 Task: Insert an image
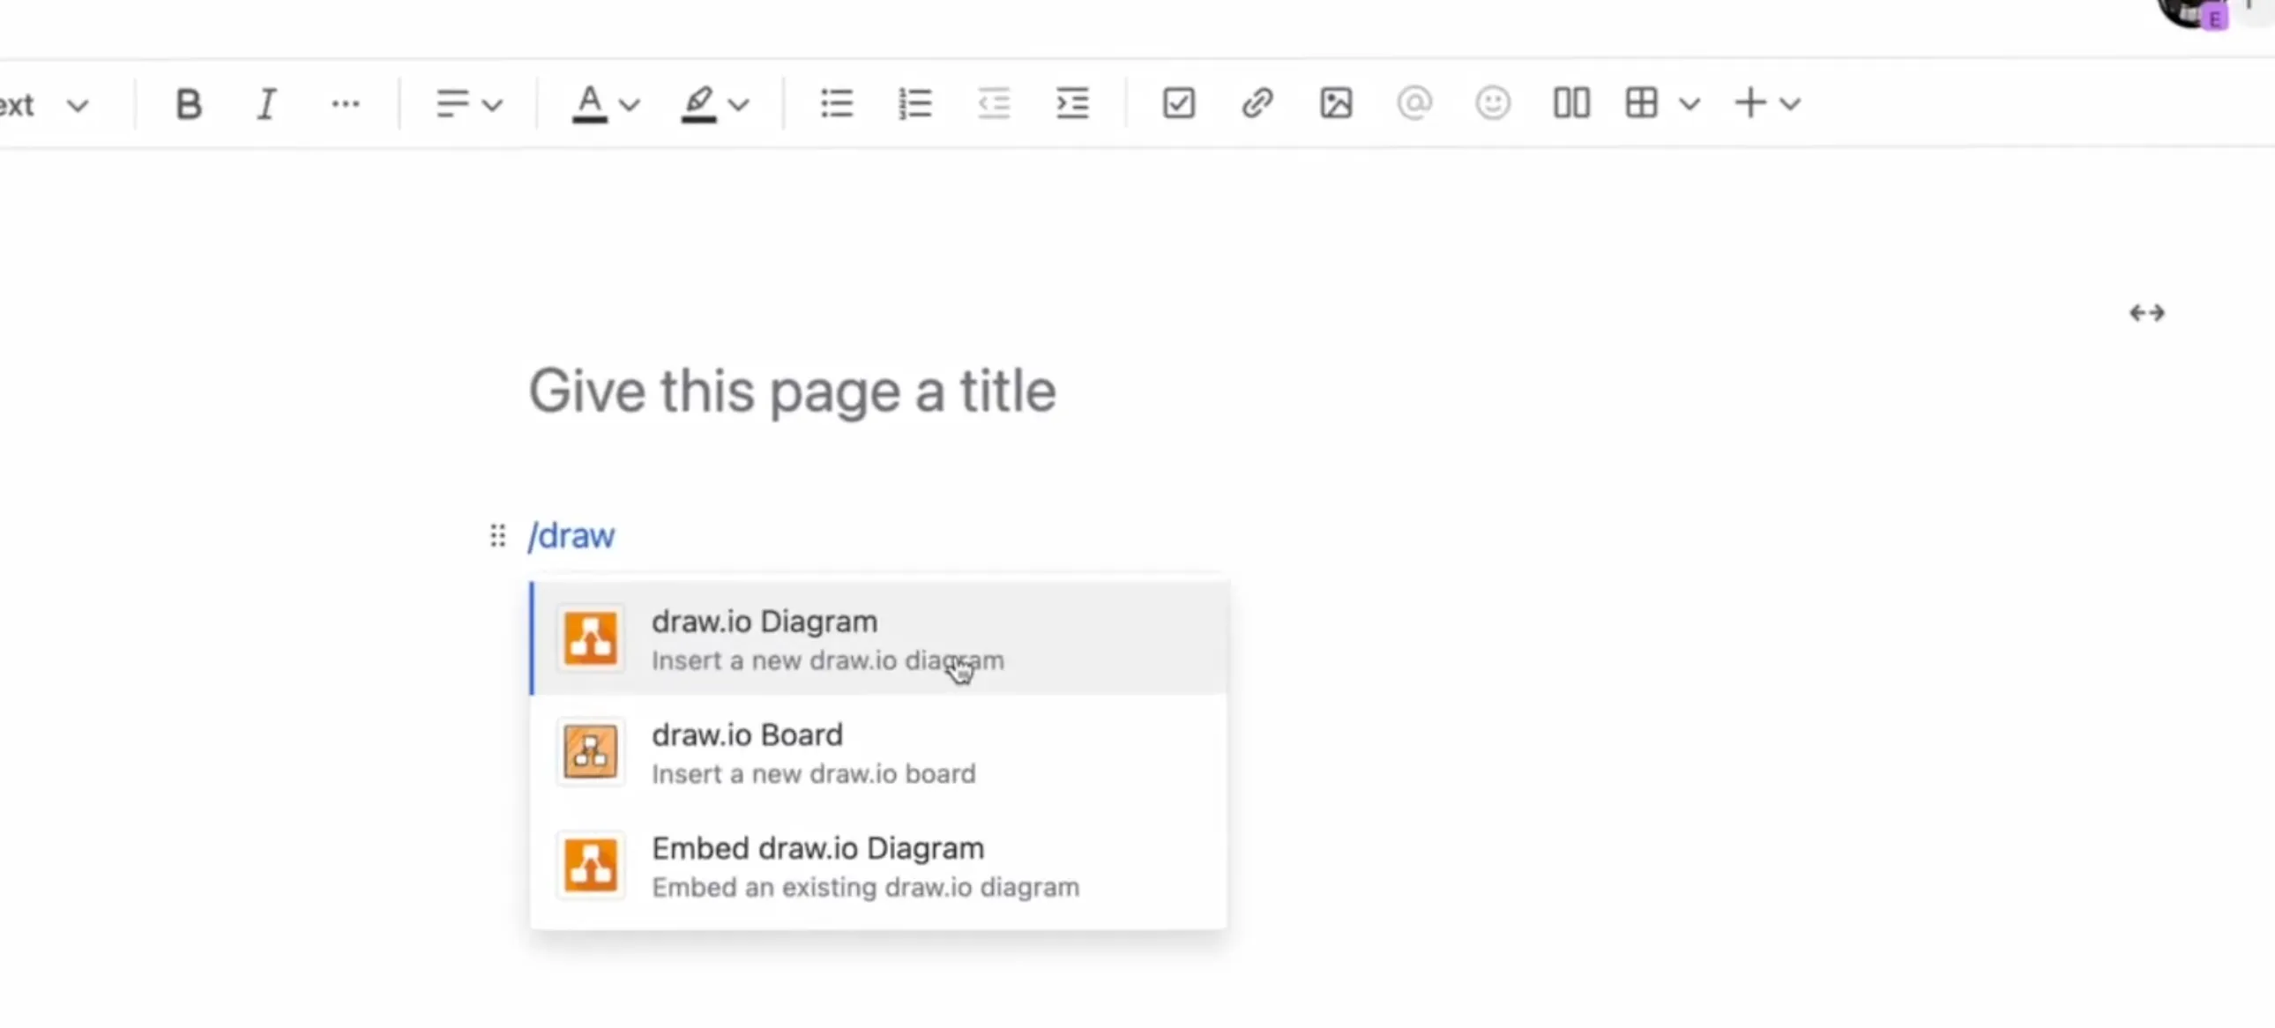click(x=1335, y=103)
